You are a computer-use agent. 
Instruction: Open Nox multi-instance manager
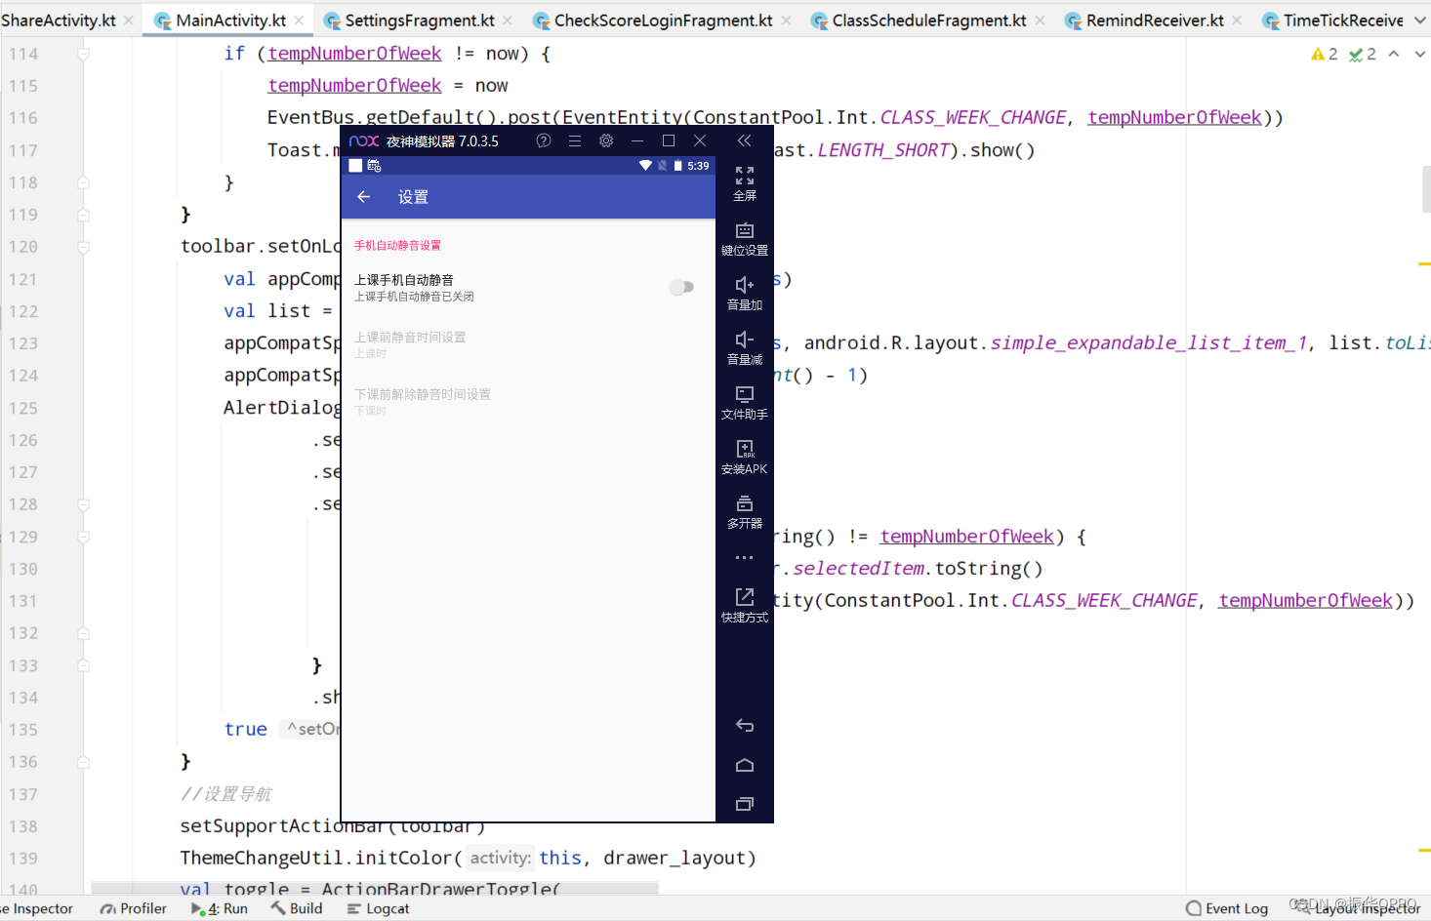tap(745, 510)
